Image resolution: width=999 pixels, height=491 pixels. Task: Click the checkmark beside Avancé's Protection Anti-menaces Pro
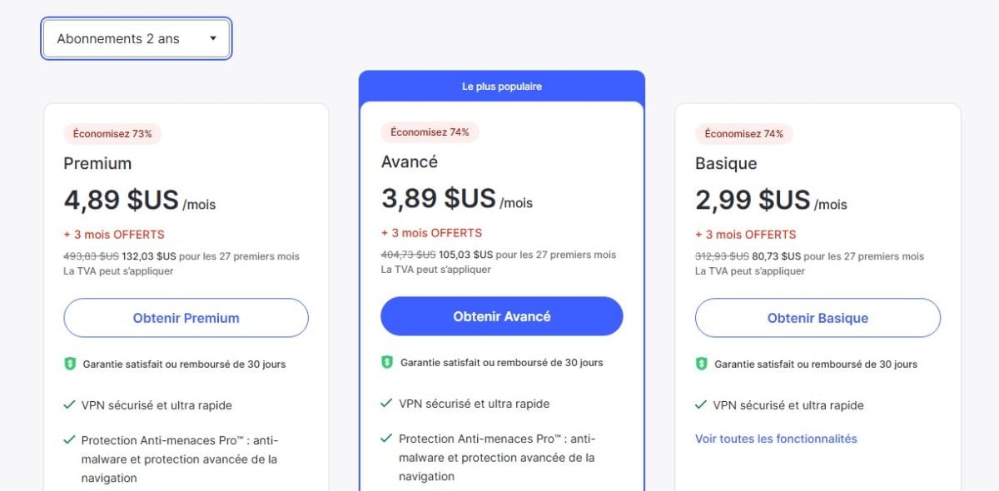click(386, 439)
